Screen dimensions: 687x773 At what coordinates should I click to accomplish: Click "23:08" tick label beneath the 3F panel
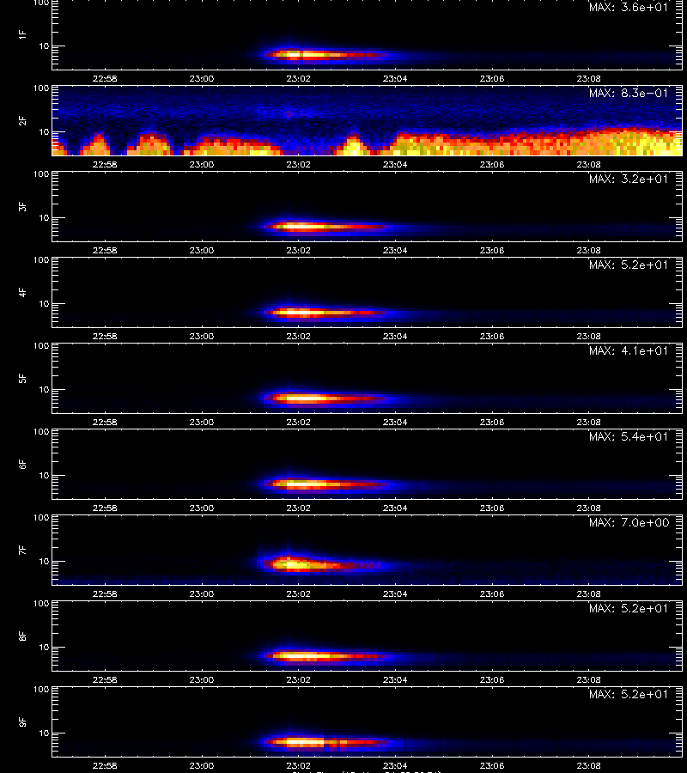588,251
